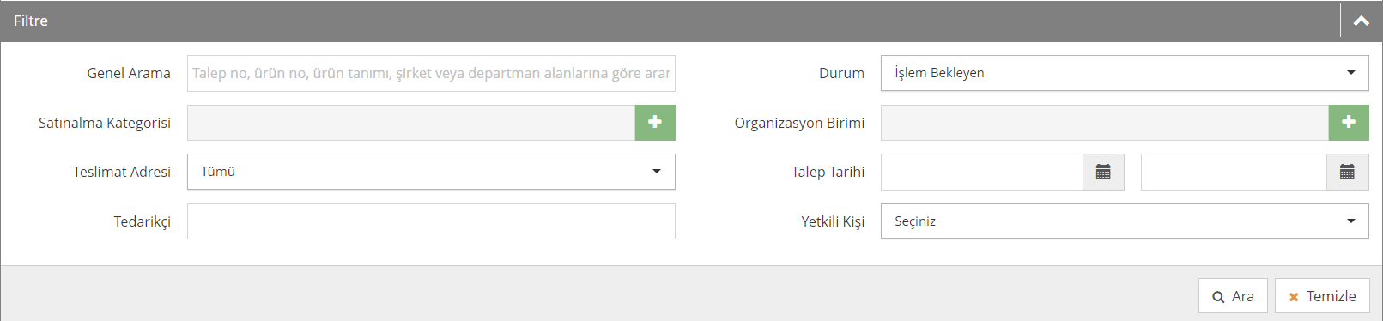1383x321 pixels.
Task: Collapse the Filtre panel using the chevron
Action: 1361,21
